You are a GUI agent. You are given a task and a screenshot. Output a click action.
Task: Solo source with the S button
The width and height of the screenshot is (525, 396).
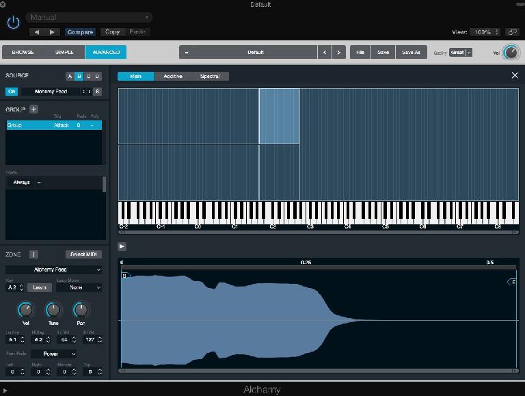click(x=98, y=92)
